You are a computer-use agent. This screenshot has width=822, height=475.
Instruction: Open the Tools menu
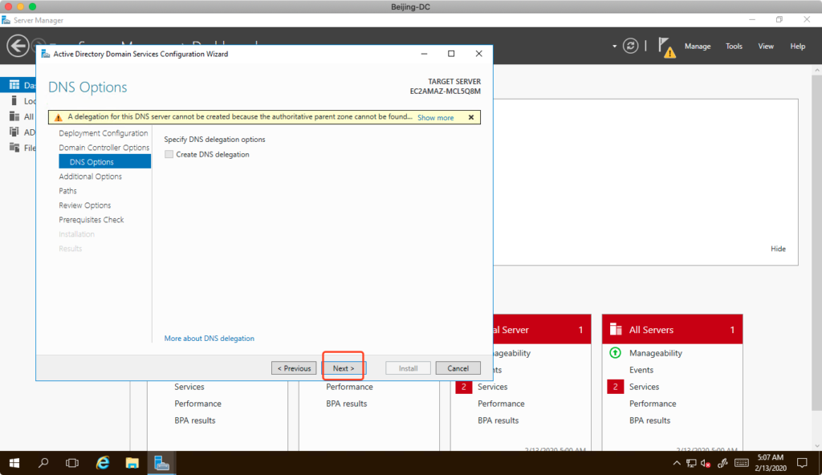click(x=734, y=47)
